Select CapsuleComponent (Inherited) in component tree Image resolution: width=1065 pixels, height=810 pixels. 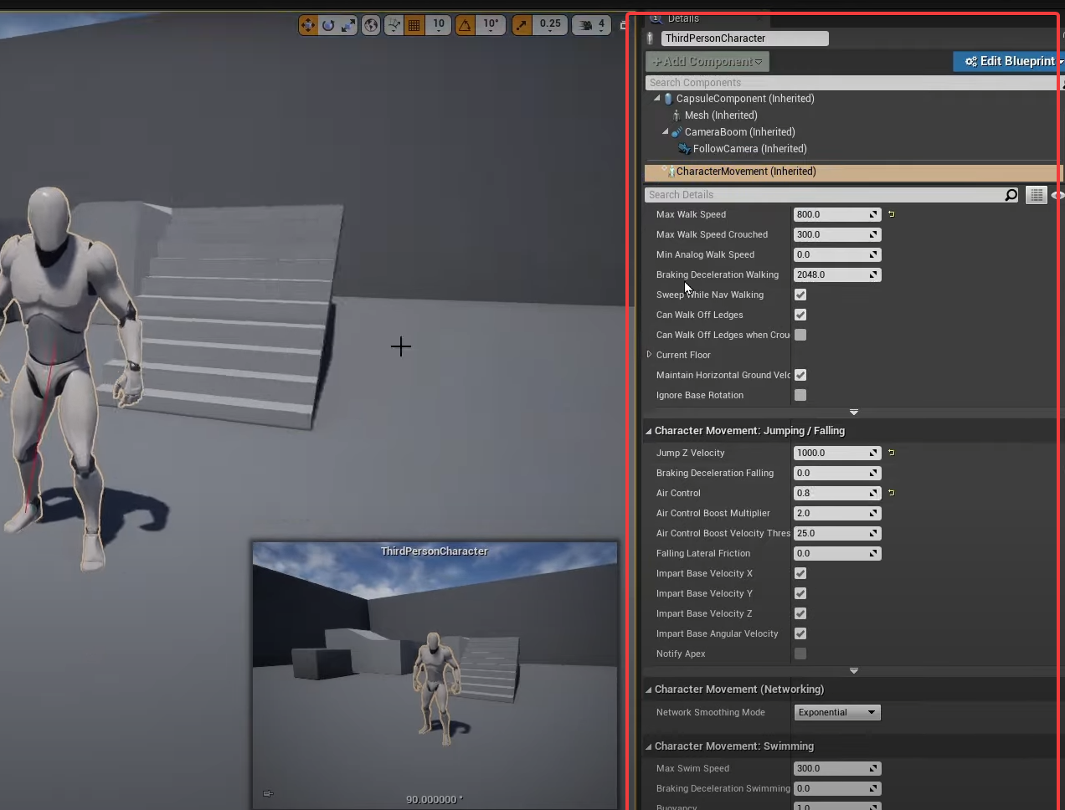tap(745, 99)
